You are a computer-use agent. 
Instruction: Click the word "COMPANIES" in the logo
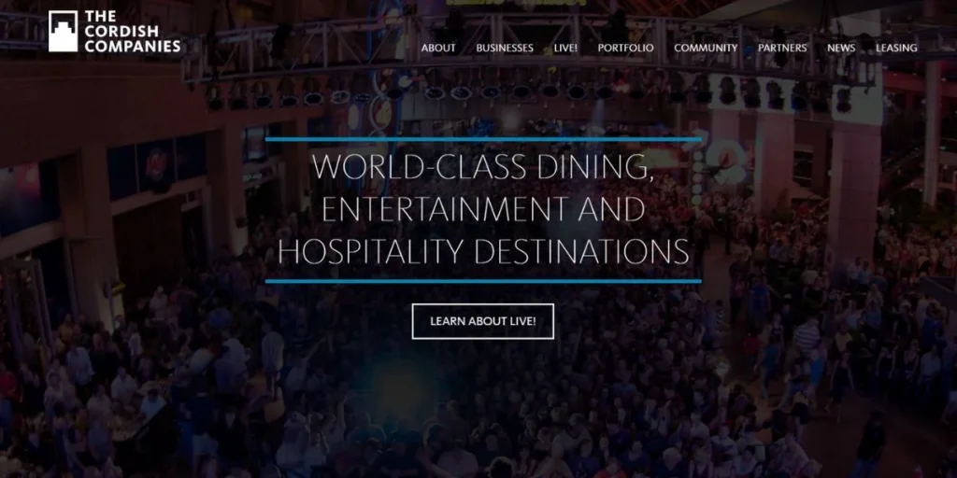click(x=133, y=47)
